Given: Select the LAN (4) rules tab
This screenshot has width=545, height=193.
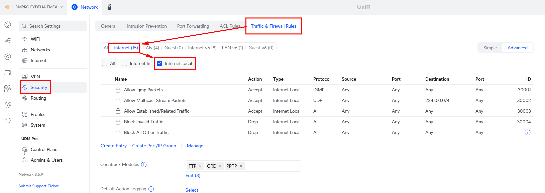Looking at the screenshot, I should click(151, 48).
